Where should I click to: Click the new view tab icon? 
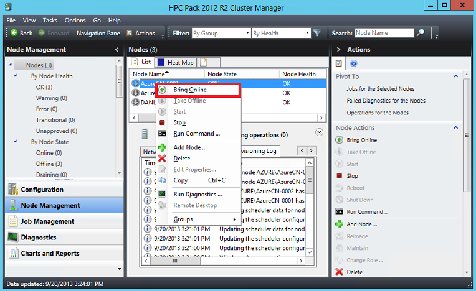pyautogui.click(x=204, y=62)
